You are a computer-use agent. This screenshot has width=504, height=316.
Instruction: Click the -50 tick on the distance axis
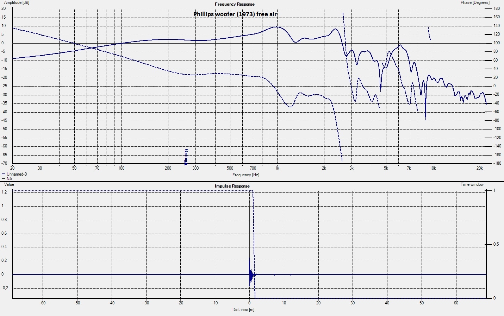tap(77, 303)
